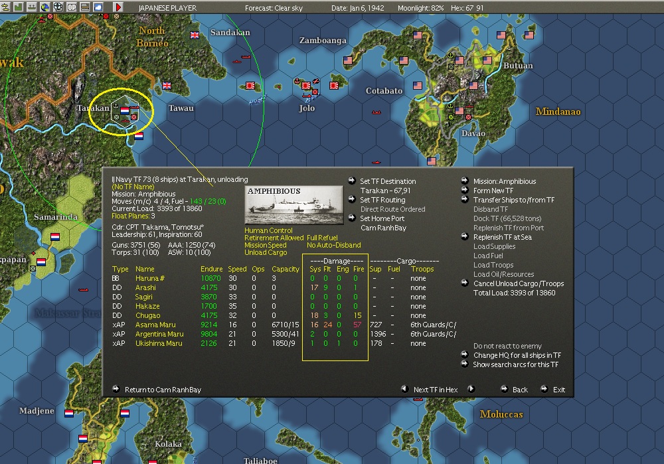Toggle Mission Speed setting

[266, 245]
